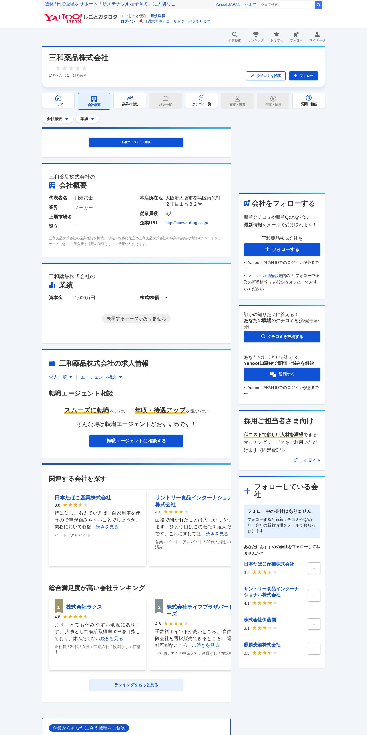
Task: Click ランキングをもっと見る button
Action: [x=136, y=685]
